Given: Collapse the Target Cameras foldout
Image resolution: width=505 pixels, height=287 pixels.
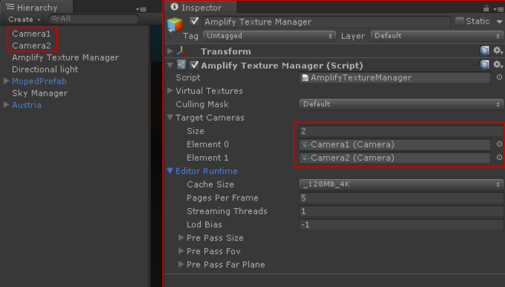Looking at the screenshot, I should tap(170, 118).
